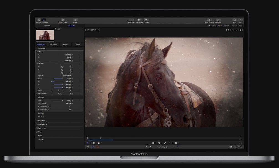Click the canvas camera view icon
This screenshot has height=168, width=279.
[229, 30]
